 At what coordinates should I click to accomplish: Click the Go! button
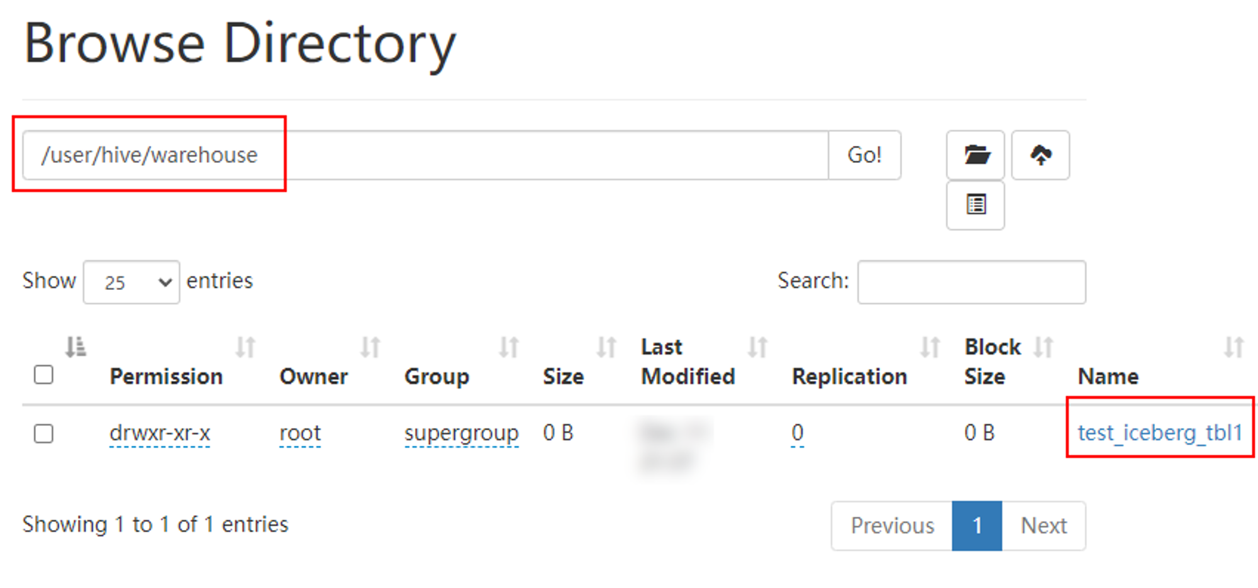865,155
